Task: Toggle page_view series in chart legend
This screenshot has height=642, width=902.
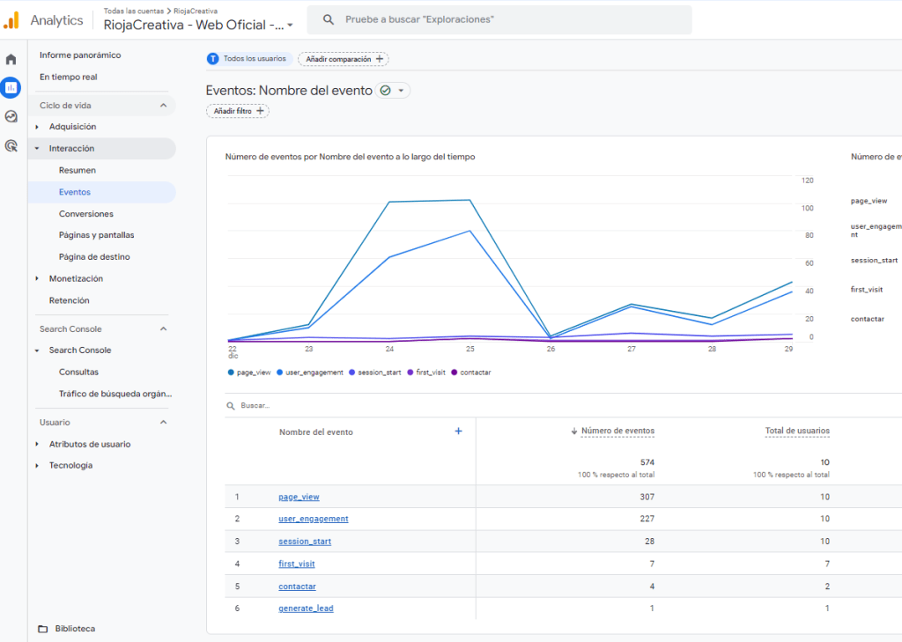Action: click(249, 373)
